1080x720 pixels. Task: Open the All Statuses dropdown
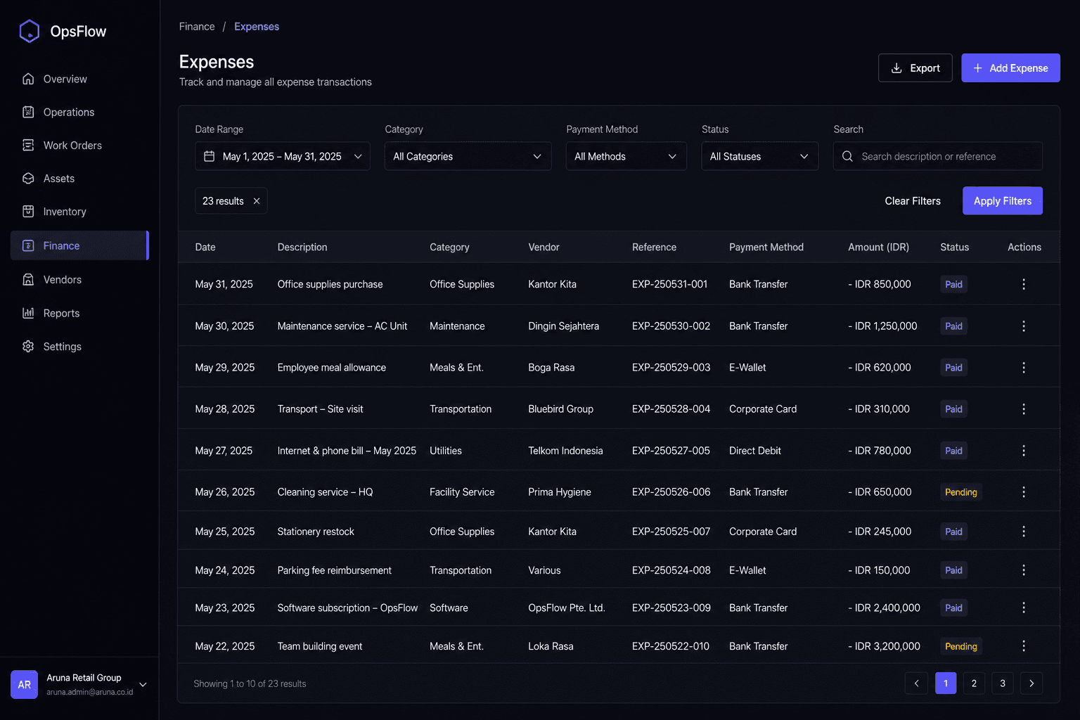(x=759, y=156)
